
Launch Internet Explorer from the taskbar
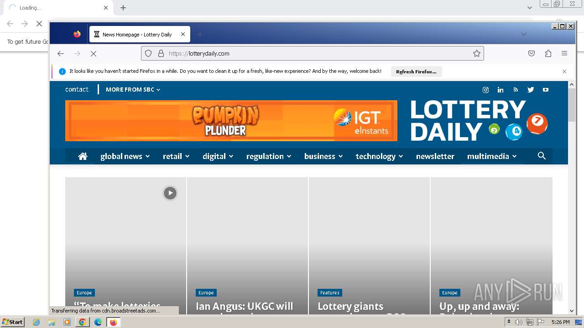[36, 322]
